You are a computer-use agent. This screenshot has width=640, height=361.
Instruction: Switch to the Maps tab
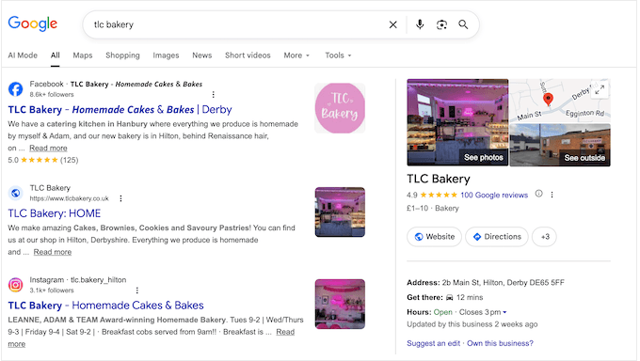(83, 55)
